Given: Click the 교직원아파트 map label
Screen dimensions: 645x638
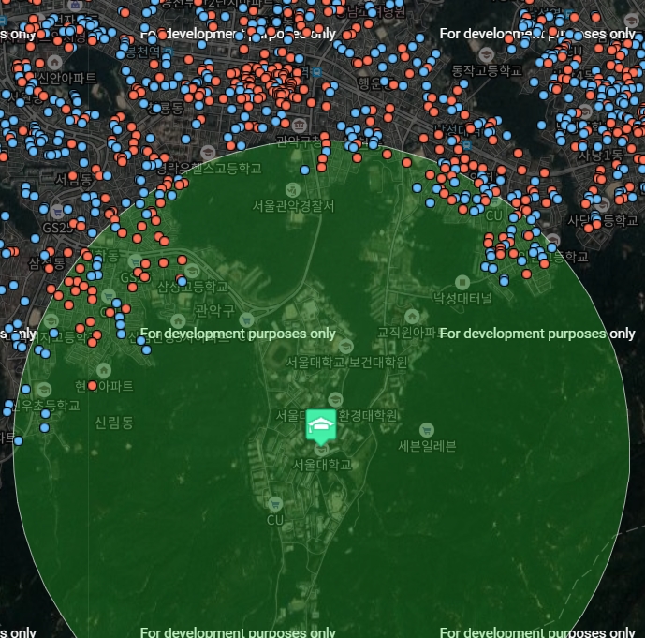Looking at the screenshot, I should pyautogui.click(x=406, y=333).
